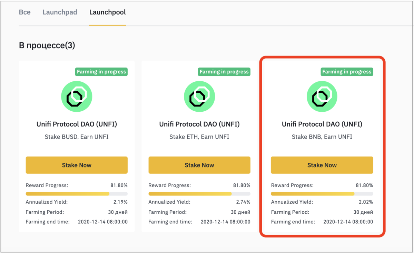Screen dimensions: 414x253
Task: Click reward progress bar on BNB card
Action: tap(322, 194)
